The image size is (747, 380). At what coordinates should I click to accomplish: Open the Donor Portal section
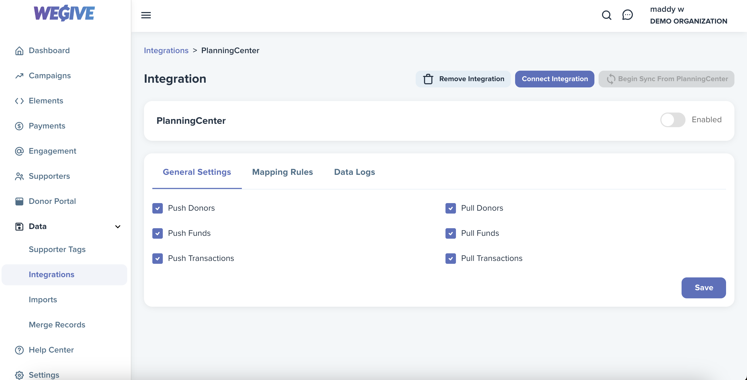[x=52, y=202]
